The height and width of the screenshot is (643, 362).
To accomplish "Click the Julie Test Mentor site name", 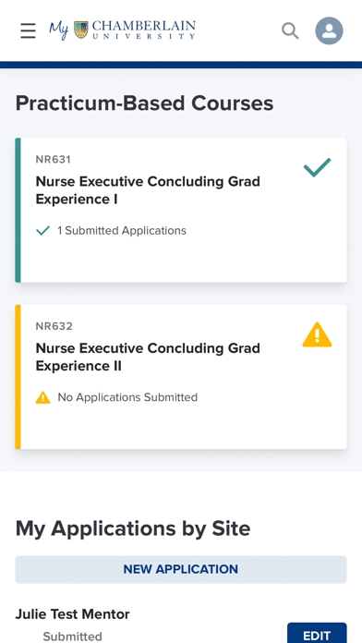I will (73, 613).
